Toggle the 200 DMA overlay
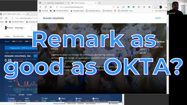Image resolution: width=187 pixels, height=105 pixels. click(x=22, y=95)
